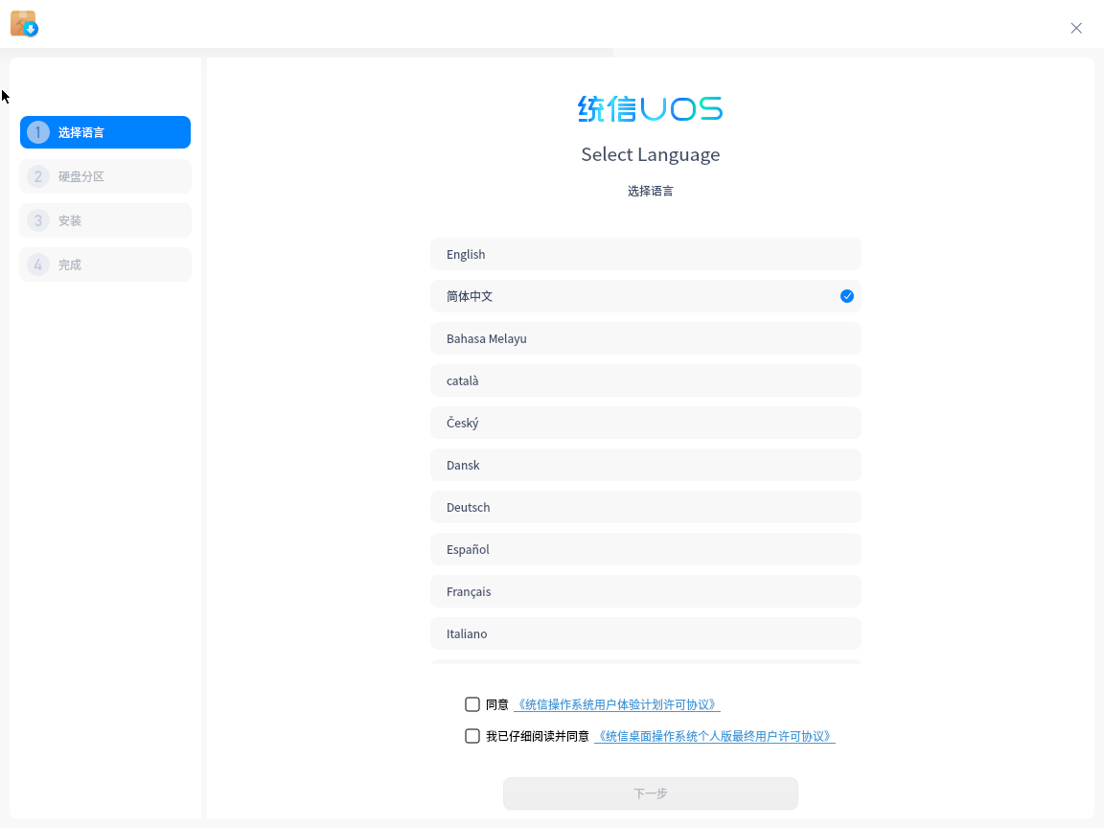Viewport: 1104px width, 828px height.
Task: Choose català as the language
Action: (x=646, y=380)
